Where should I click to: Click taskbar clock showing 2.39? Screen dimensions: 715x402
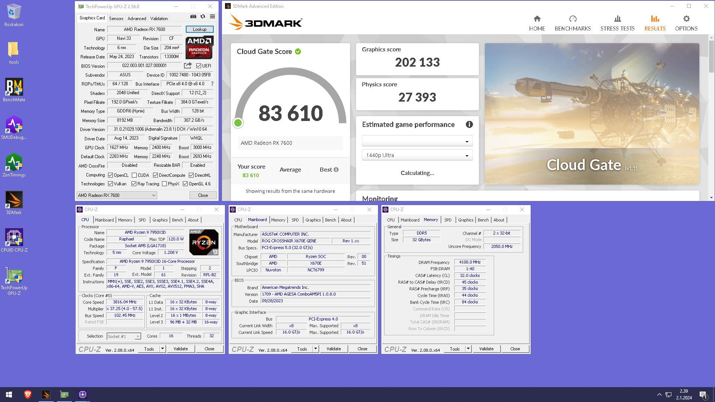pyautogui.click(x=684, y=395)
